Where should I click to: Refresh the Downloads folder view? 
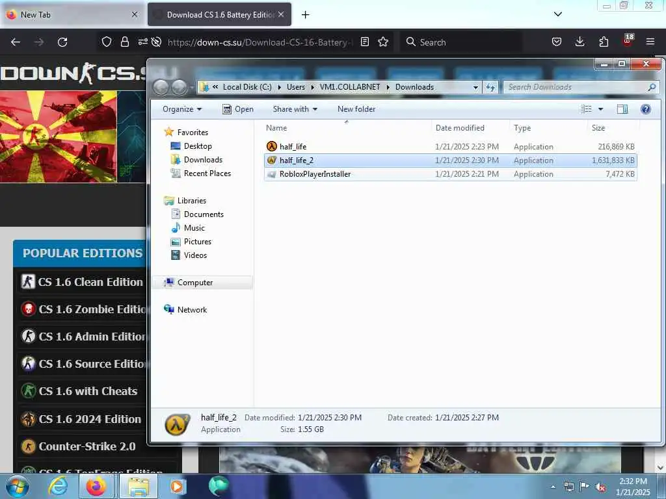tap(490, 87)
